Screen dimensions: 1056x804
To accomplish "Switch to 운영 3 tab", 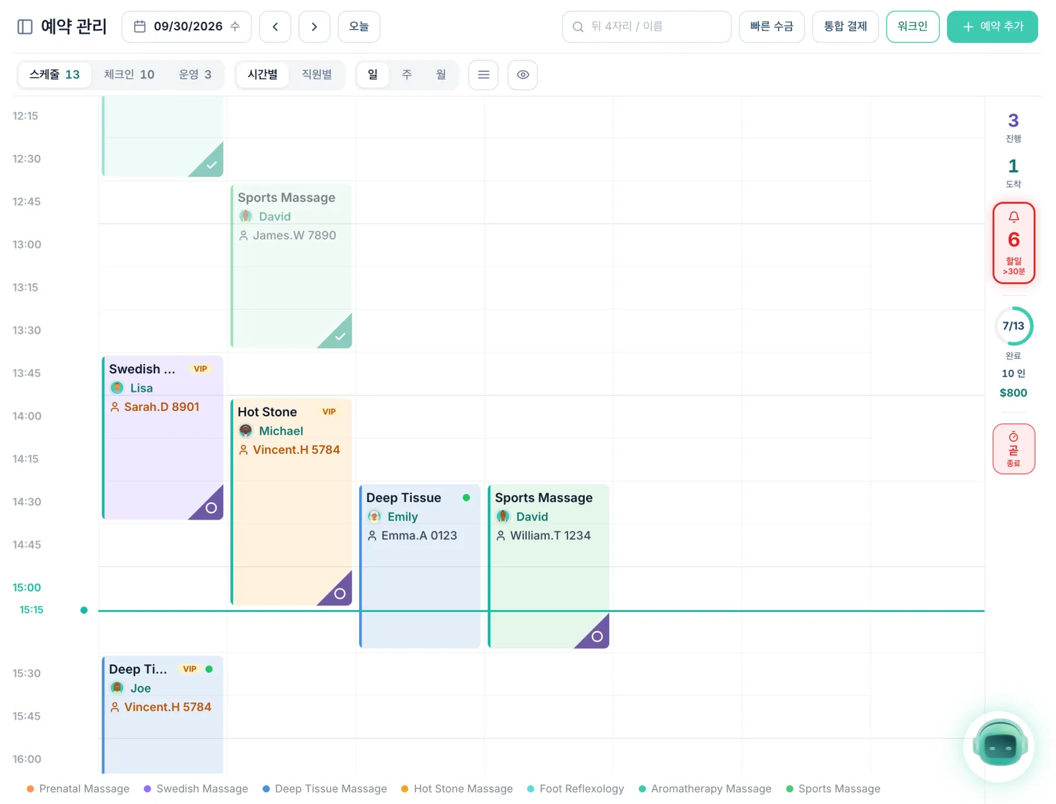I will point(195,75).
